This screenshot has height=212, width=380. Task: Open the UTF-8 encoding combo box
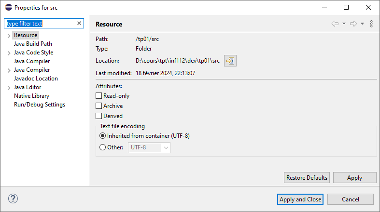[x=149, y=147]
